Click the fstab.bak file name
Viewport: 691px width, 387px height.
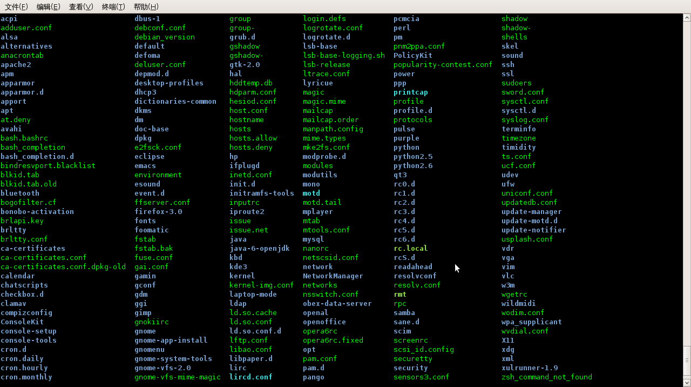click(154, 248)
